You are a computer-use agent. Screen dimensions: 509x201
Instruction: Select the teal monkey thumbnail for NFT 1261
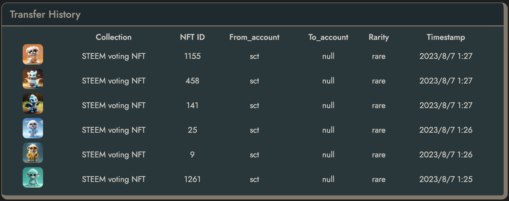(x=33, y=177)
